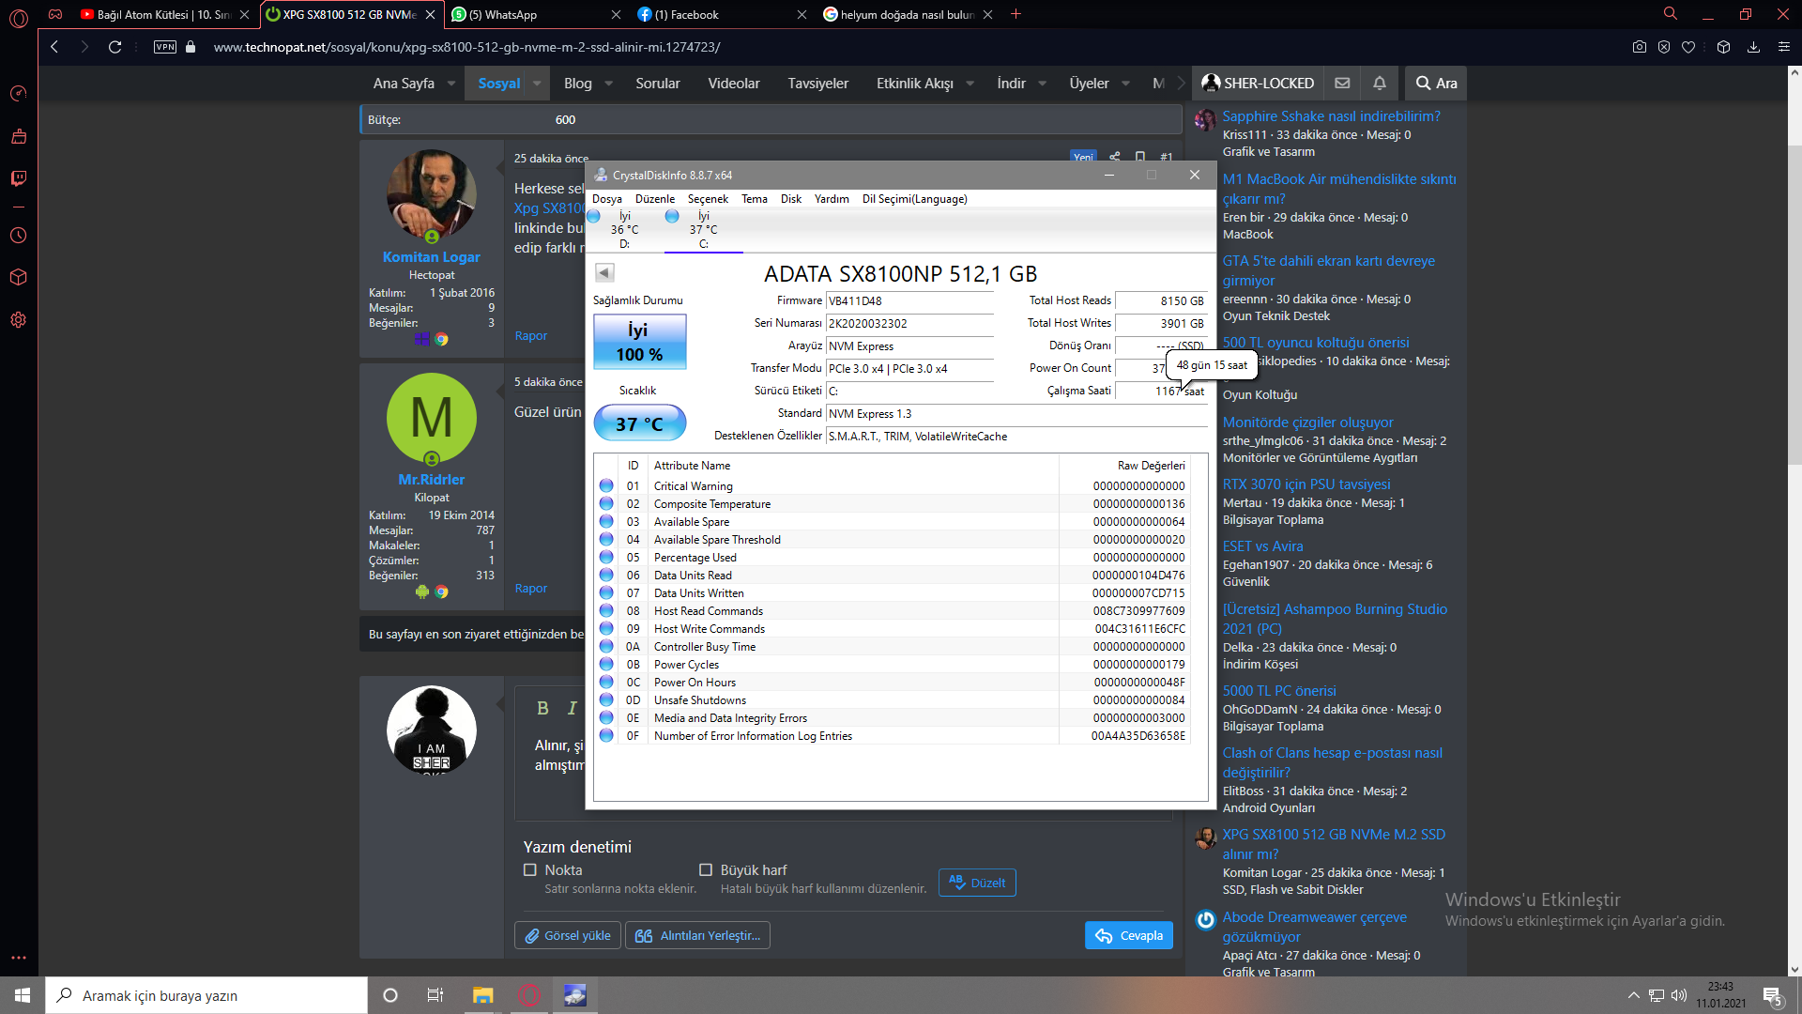Image resolution: width=1802 pixels, height=1014 pixels.
Task: Open Opera sidebar settings gear
Action: [18, 320]
